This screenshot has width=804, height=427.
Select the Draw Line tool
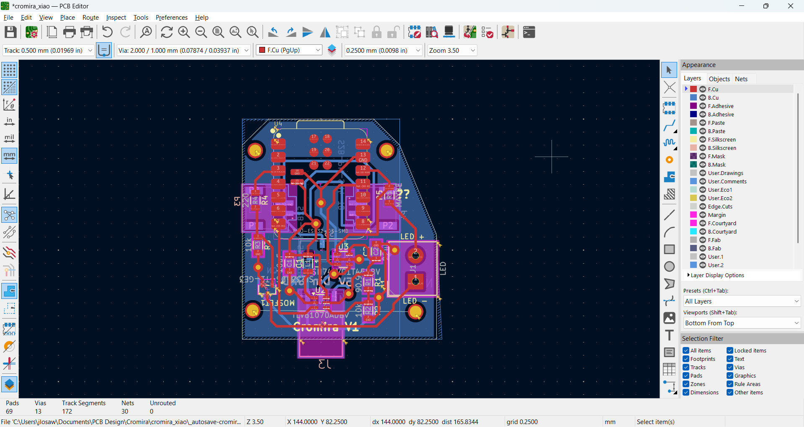tap(669, 215)
